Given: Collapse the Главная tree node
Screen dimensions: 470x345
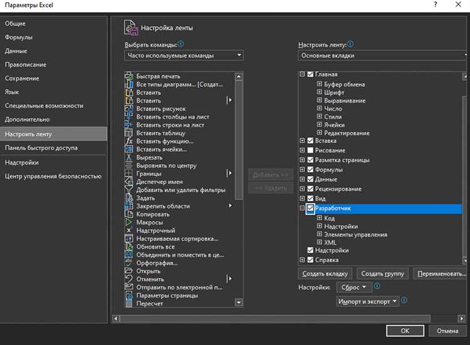Looking at the screenshot, I should [x=302, y=75].
